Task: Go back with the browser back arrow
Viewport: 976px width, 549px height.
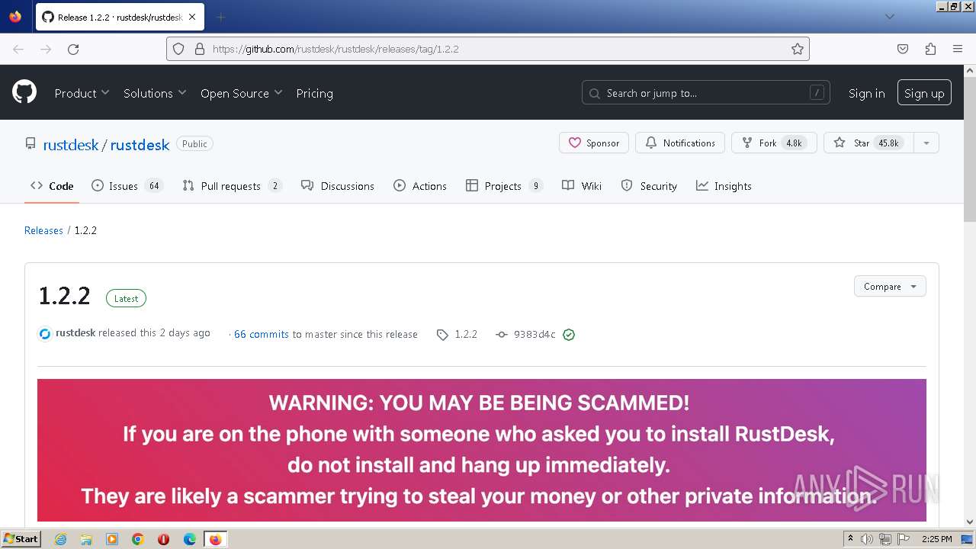Action: pos(18,49)
